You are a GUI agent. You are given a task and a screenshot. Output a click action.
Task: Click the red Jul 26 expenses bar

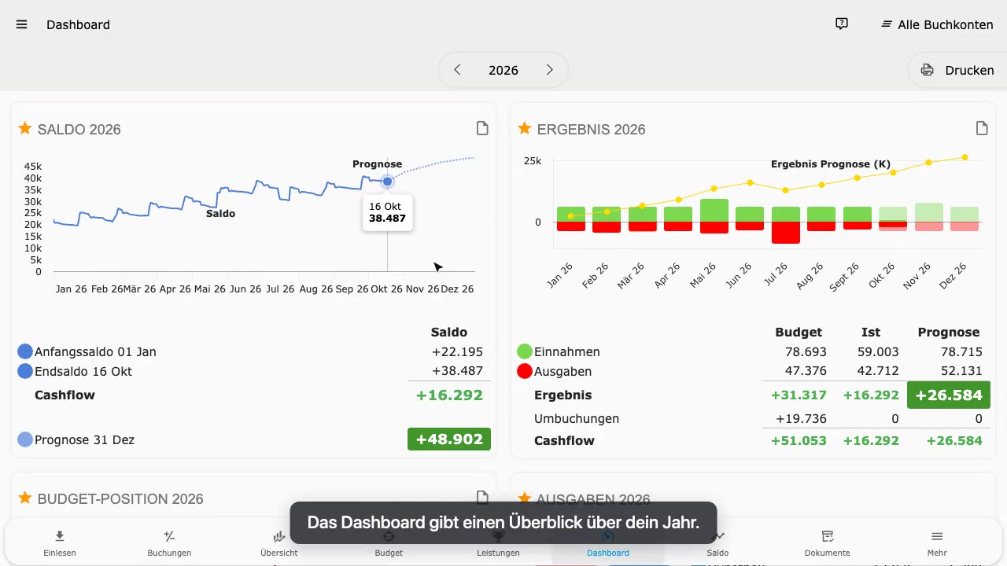coord(785,233)
